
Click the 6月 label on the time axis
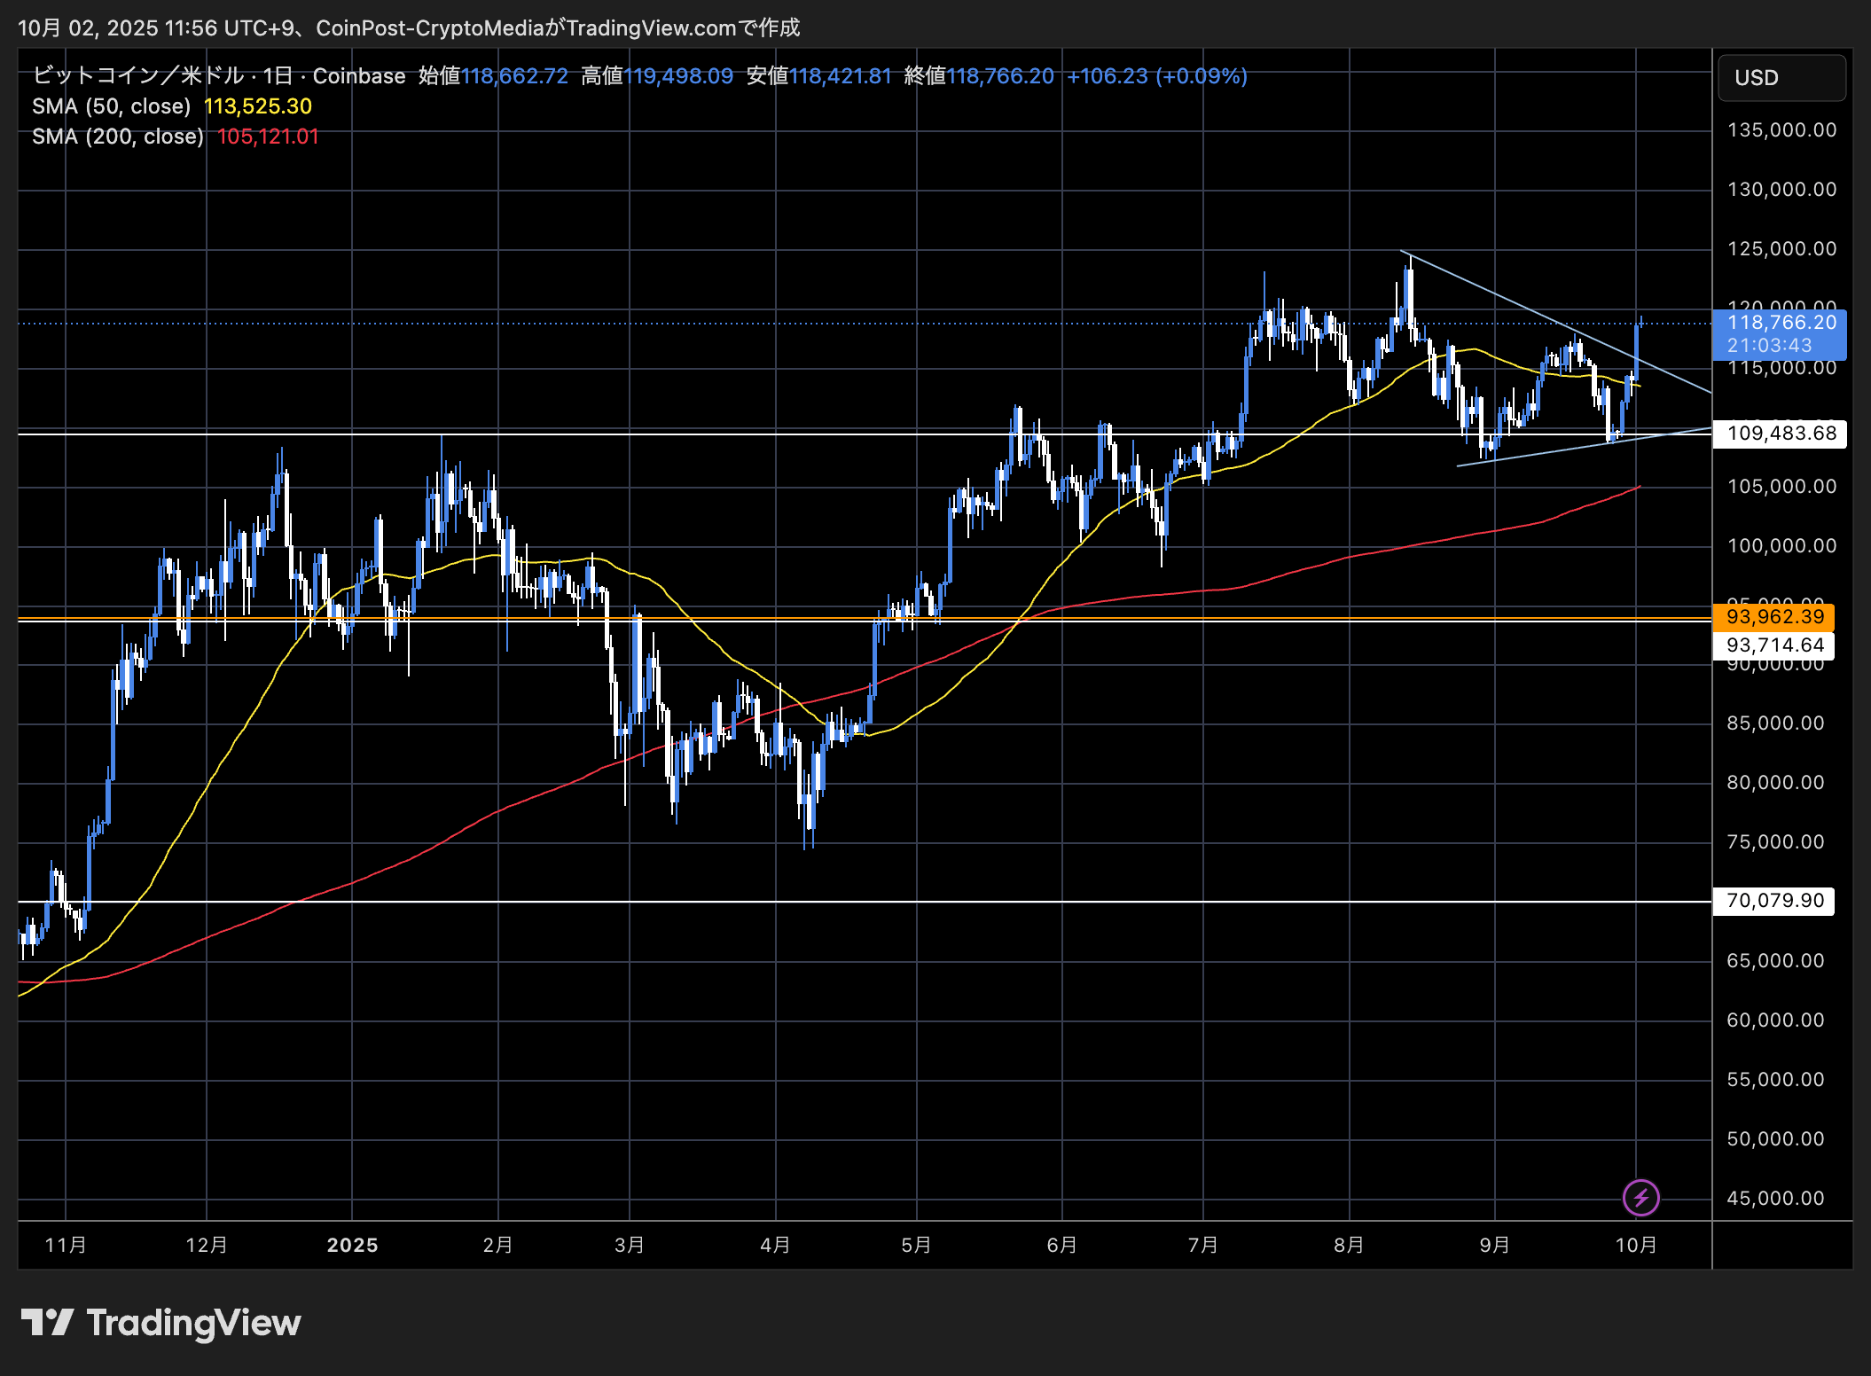coord(1061,1245)
